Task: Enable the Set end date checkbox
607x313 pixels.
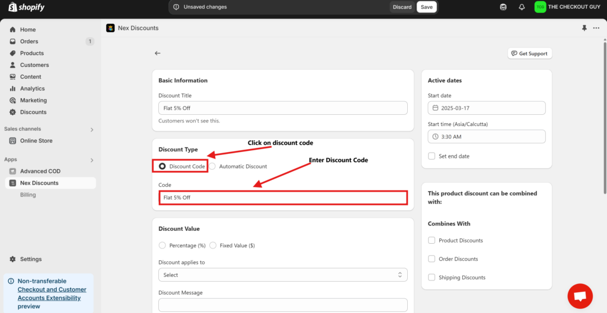Action: coord(432,156)
